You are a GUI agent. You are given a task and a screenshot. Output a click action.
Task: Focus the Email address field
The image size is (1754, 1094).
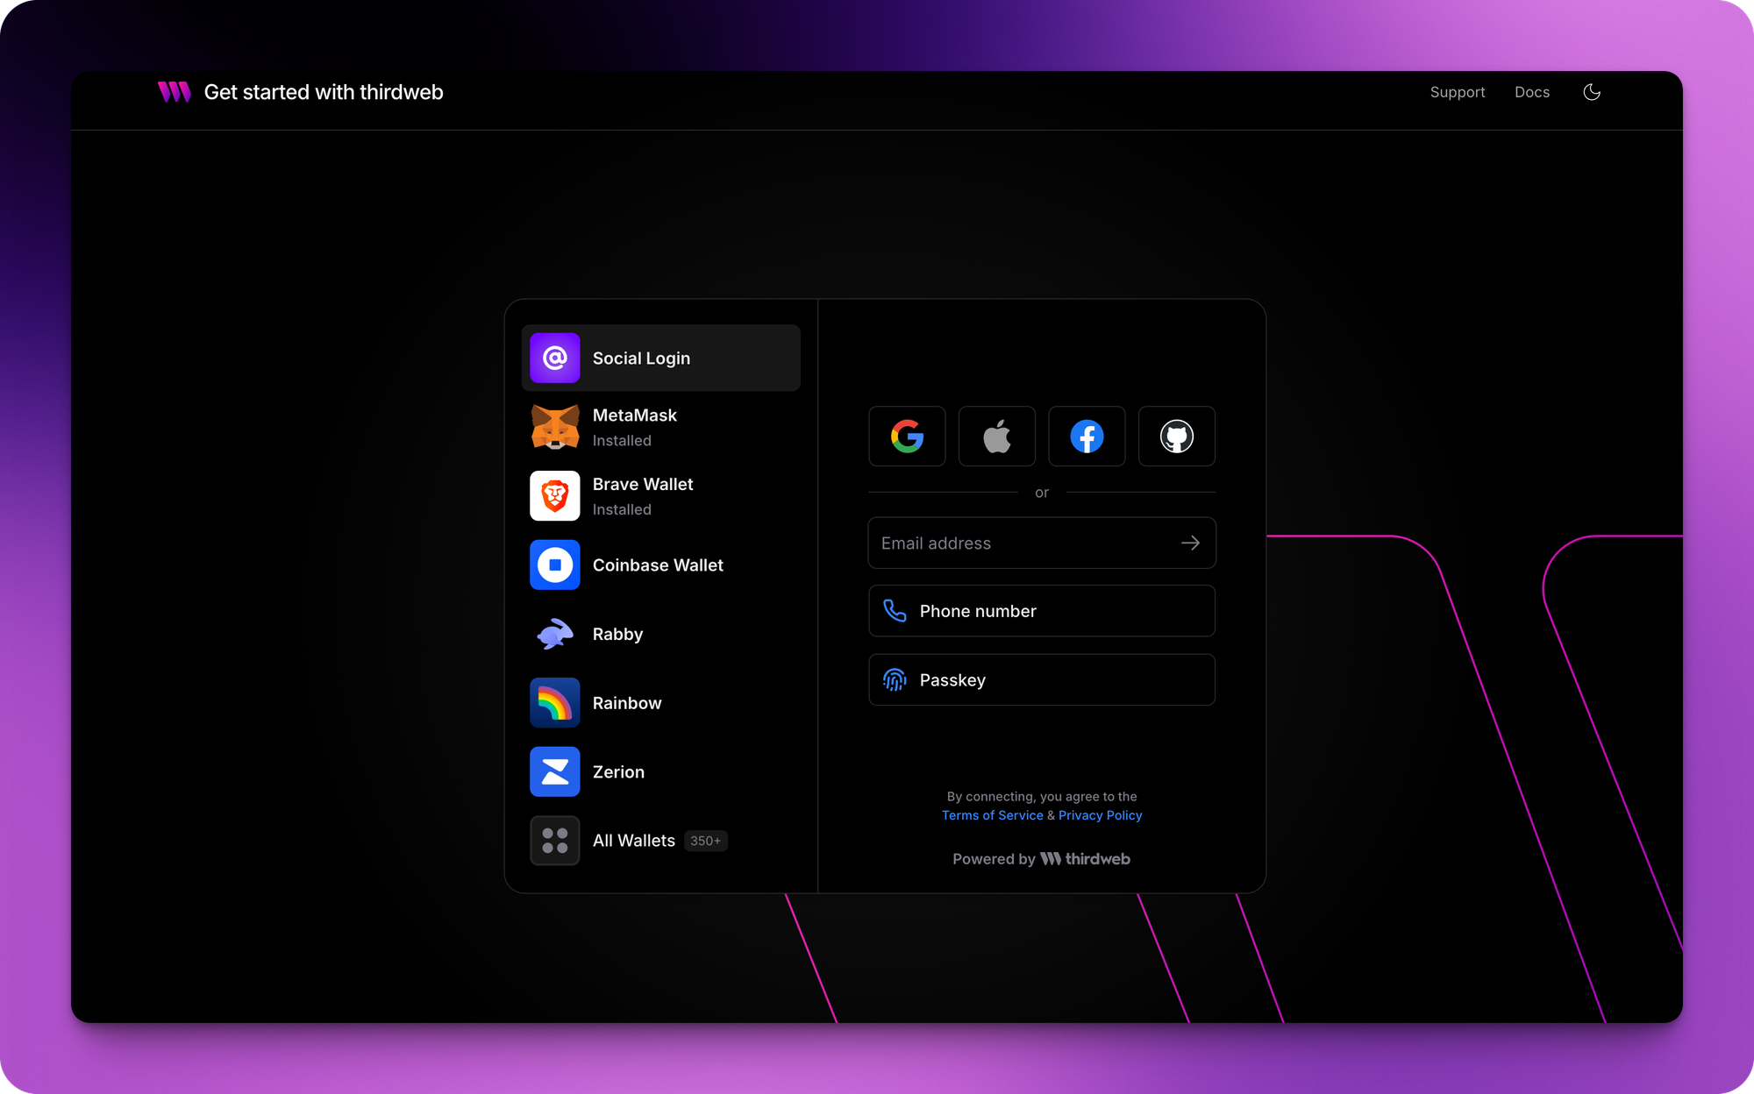1042,543
